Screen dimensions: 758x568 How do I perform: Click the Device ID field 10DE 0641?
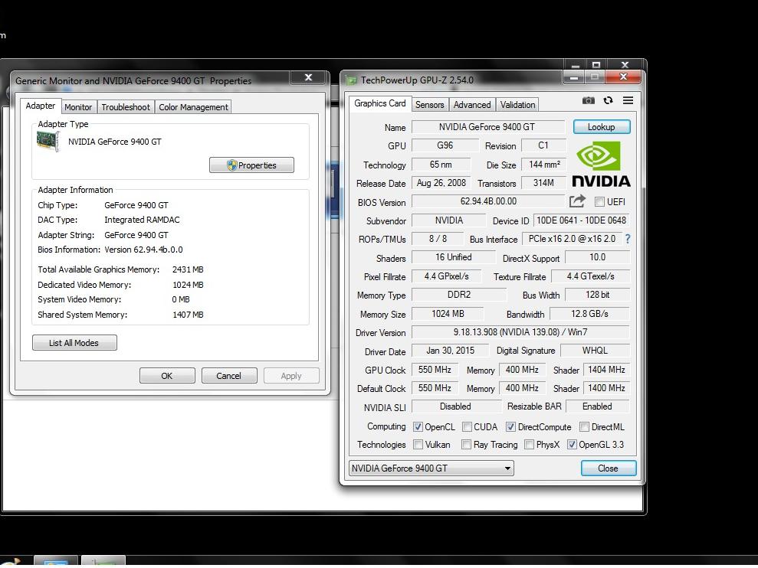tap(581, 220)
